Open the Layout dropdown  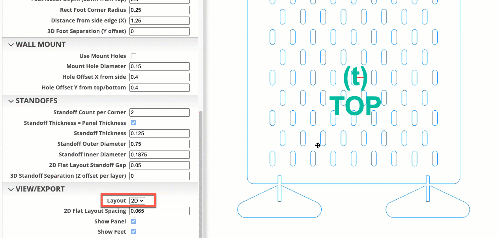click(137, 201)
